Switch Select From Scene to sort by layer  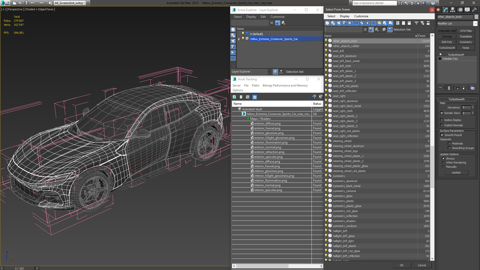[384, 29]
